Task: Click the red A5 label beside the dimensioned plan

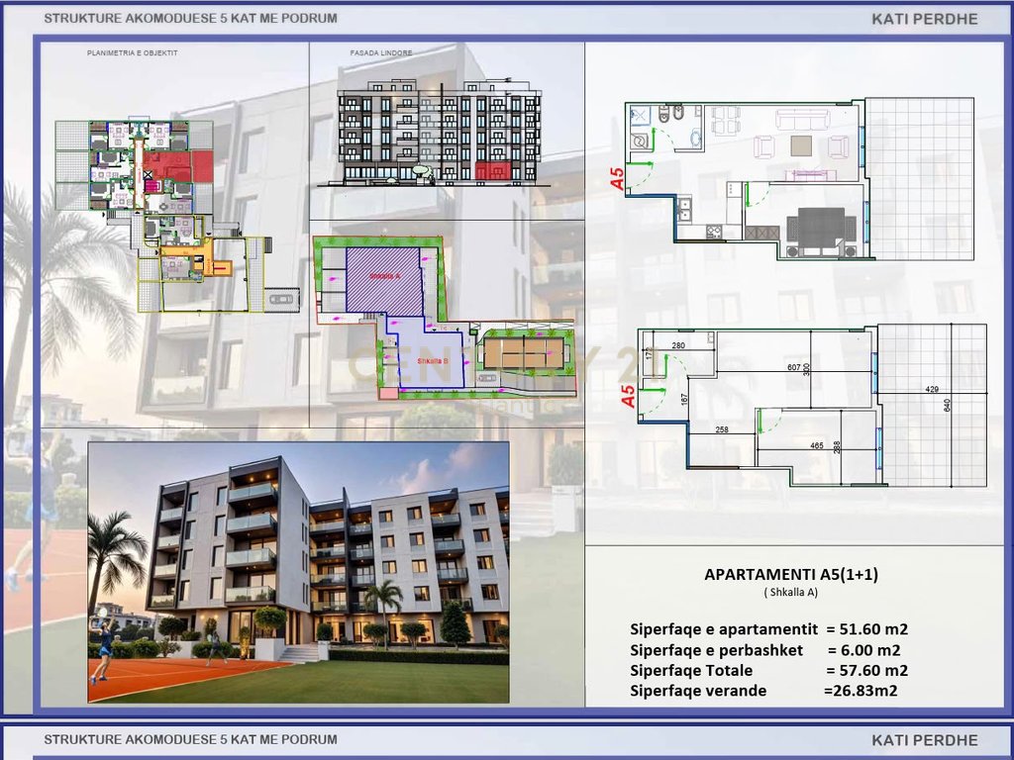Action: (628, 396)
